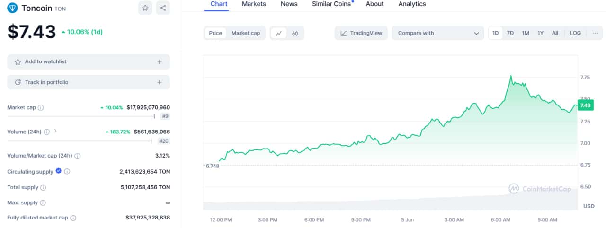Click the Track in portfolio button
The height and width of the screenshot is (228, 606).
(89, 82)
